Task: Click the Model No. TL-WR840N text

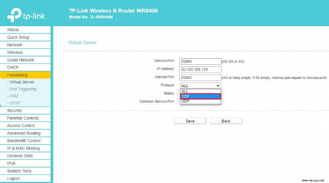Action: [x=91, y=17]
